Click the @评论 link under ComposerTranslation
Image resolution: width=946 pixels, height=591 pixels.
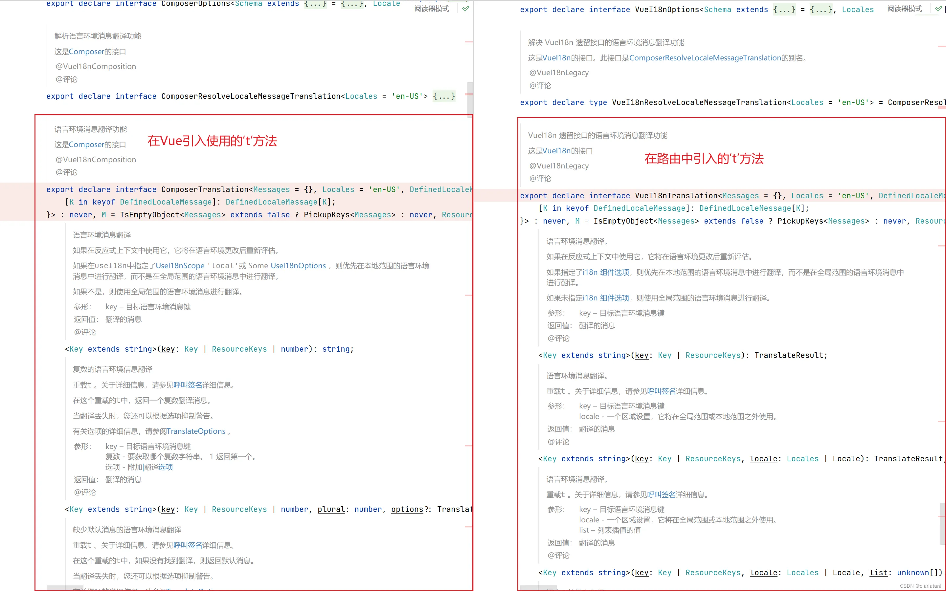pos(84,332)
